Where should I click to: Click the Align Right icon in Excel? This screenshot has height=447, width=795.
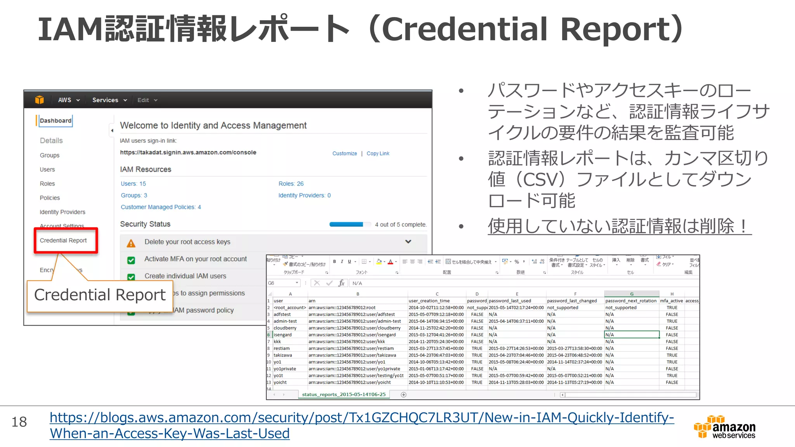tap(420, 262)
